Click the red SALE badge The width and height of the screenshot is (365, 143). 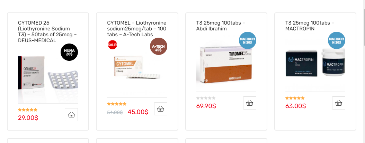coord(112,45)
